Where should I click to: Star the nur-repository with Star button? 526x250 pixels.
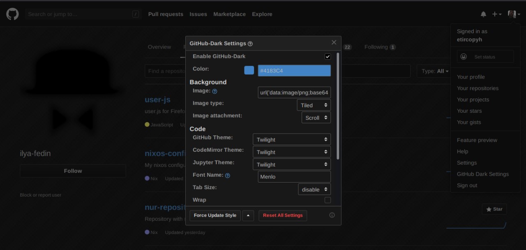[494, 209]
